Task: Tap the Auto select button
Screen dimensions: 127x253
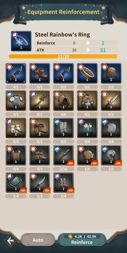Action: (x=38, y=240)
